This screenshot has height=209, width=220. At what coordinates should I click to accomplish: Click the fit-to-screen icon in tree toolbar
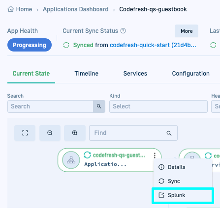click(25, 133)
